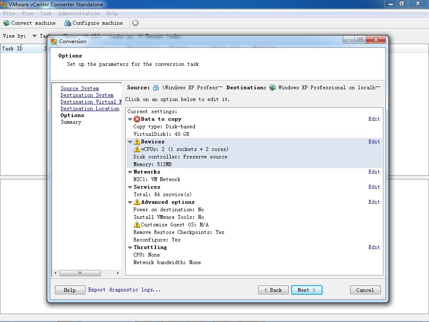Go to Destination Virtual Machine step
This screenshot has height=322, width=429.
pos(91,101)
